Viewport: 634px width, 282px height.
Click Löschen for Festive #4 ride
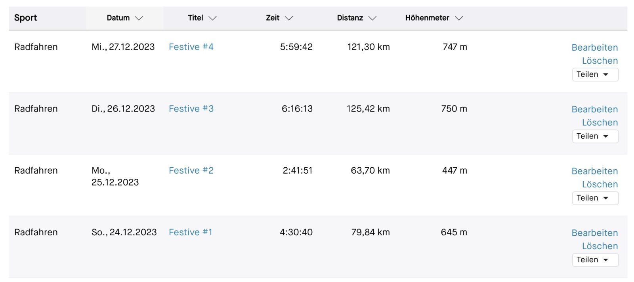(x=600, y=61)
